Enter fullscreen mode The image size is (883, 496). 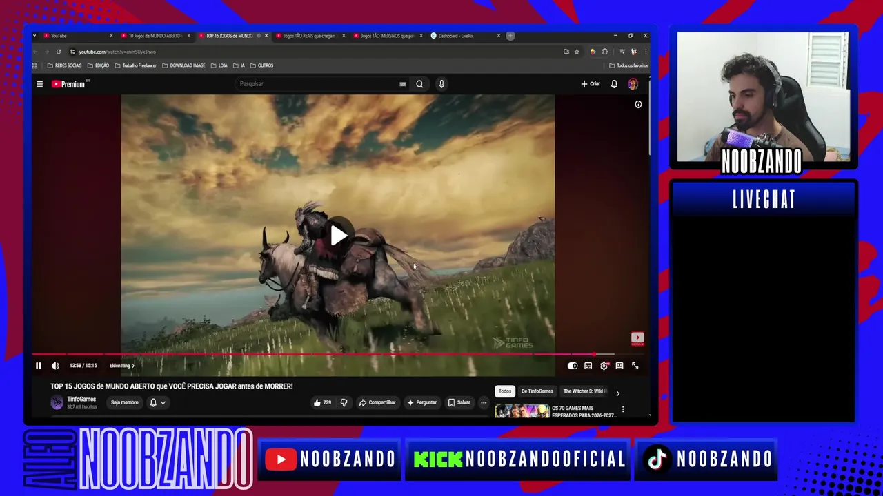tap(635, 366)
